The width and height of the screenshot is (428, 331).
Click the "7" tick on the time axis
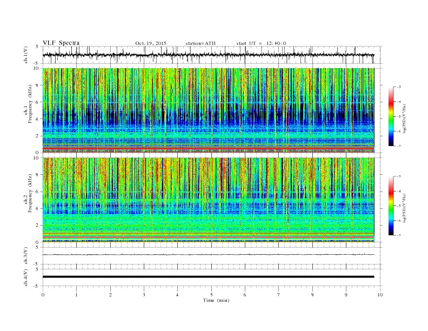(x=279, y=295)
